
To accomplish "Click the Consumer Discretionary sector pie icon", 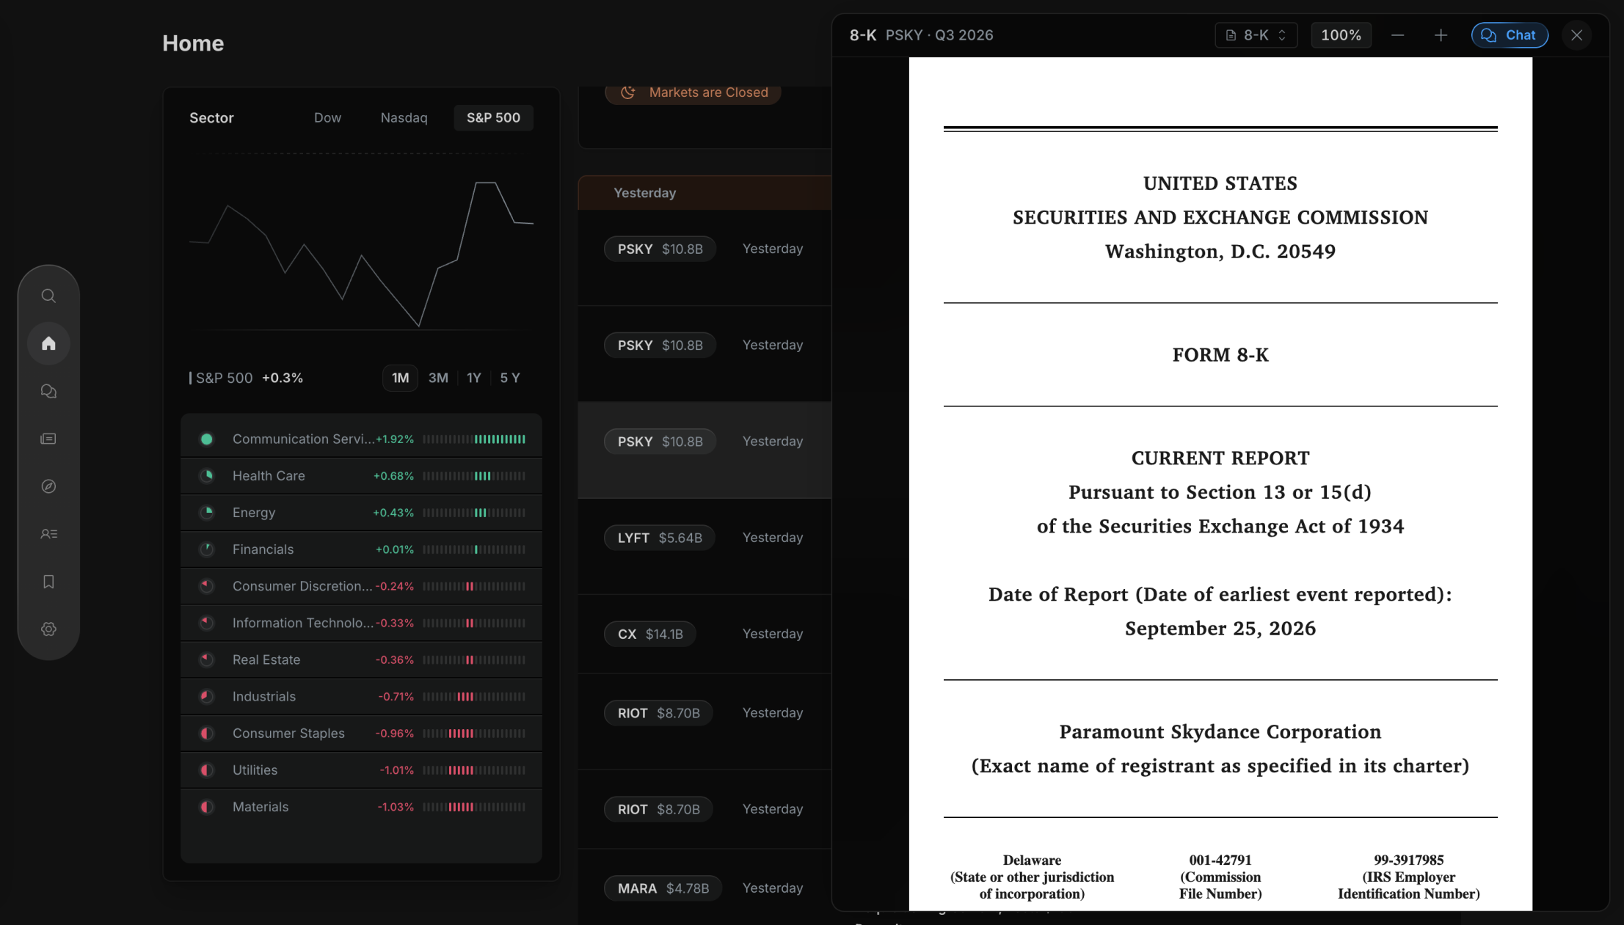I will coord(207,586).
